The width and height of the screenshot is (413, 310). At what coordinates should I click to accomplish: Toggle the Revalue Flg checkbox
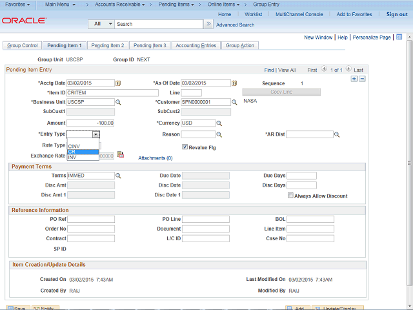pos(185,147)
